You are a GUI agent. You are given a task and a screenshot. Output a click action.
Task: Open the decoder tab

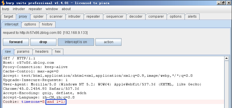click(x=136, y=17)
